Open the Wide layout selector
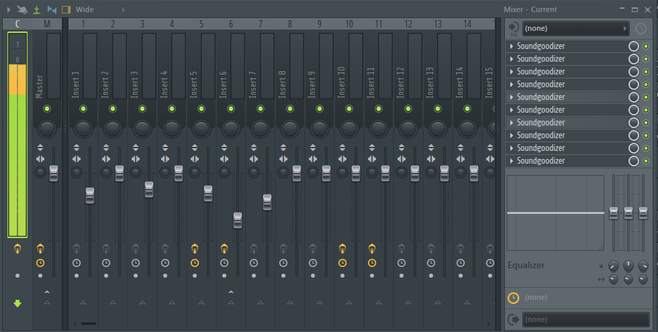 [85, 9]
